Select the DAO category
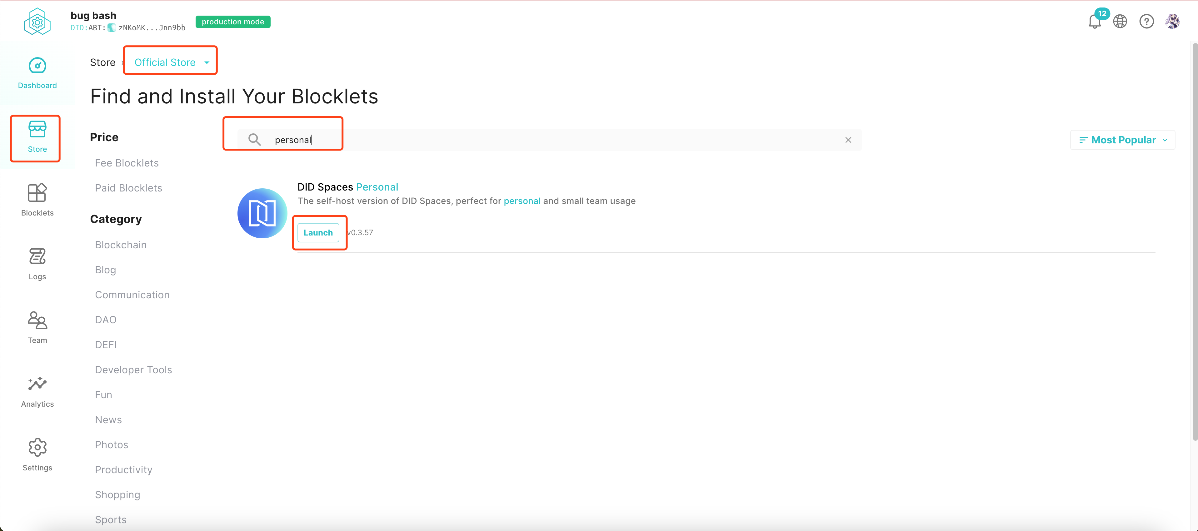Viewport: 1198px width, 531px height. [106, 320]
